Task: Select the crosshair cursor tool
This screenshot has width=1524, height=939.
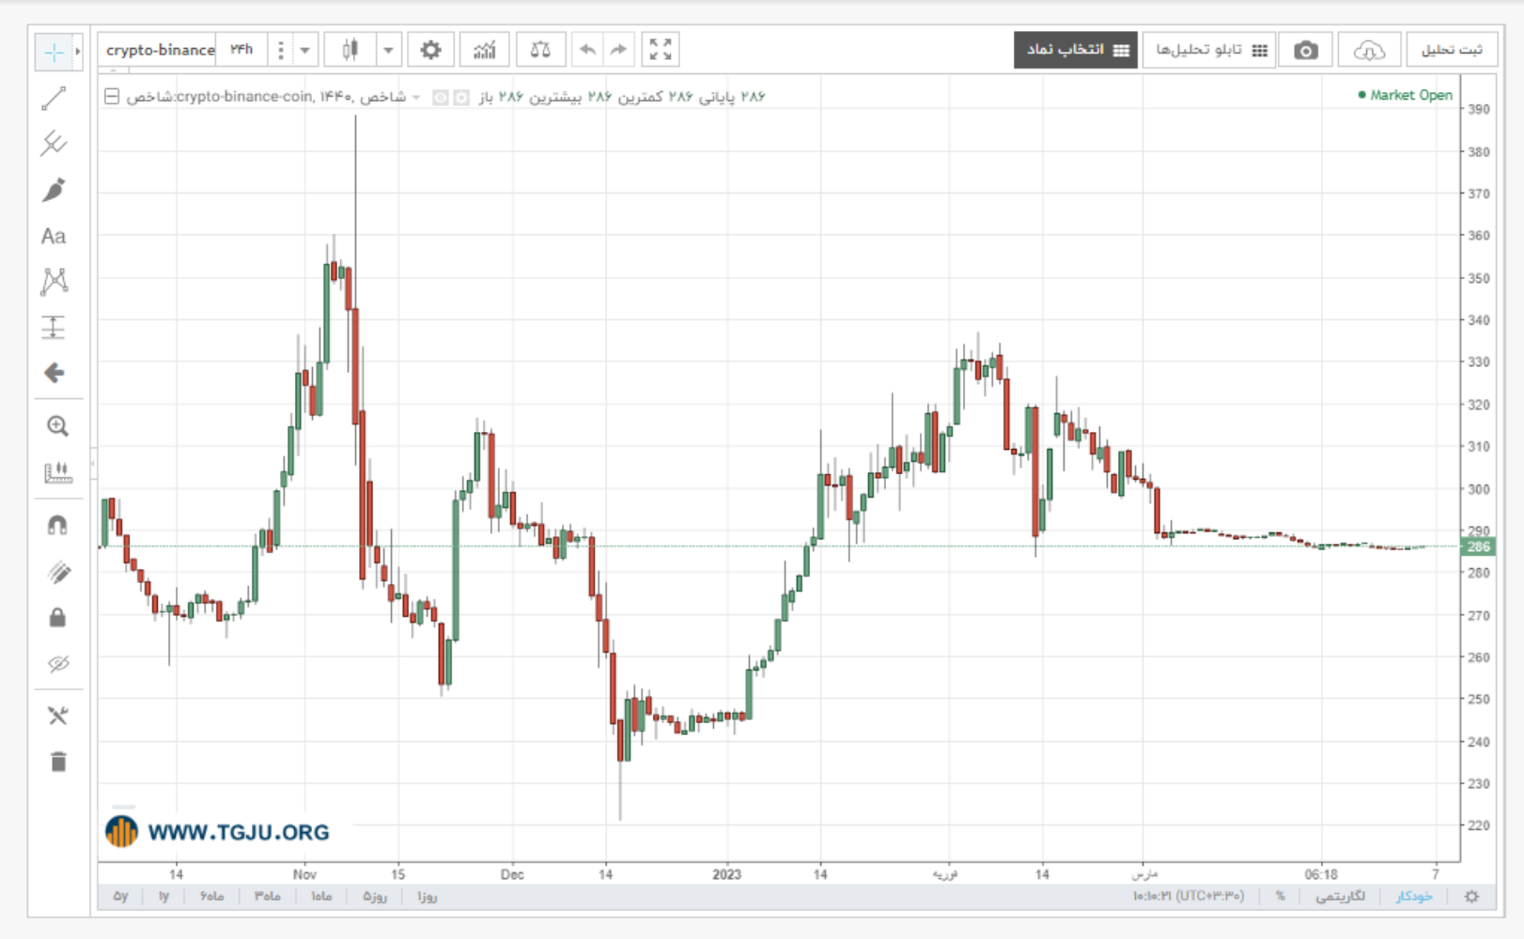Action: click(x=54, y=53)
